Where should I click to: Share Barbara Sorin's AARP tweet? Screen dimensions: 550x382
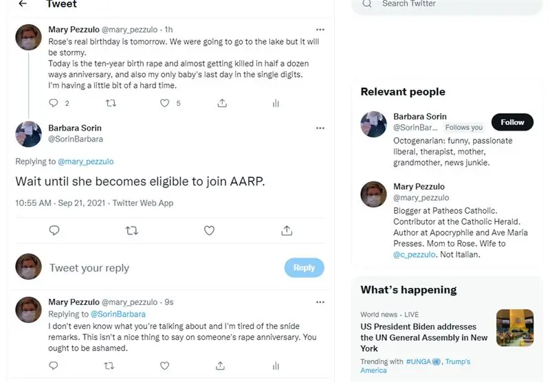click(287, 231)
